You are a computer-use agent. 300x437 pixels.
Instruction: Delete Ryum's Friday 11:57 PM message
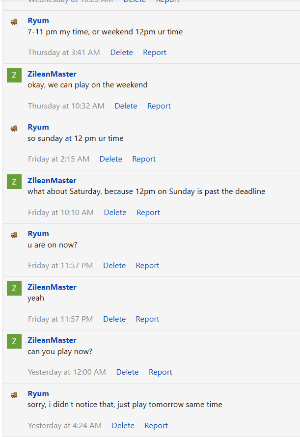[x=114, y=265]
